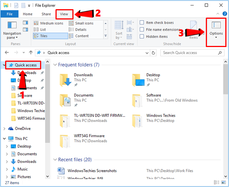Open folder Options
Image resolution: width=229 pixels, height=187 pixels.
[216, 30]
